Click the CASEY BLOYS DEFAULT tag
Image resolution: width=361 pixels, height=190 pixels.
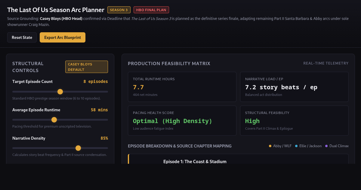tap(87, 67)
